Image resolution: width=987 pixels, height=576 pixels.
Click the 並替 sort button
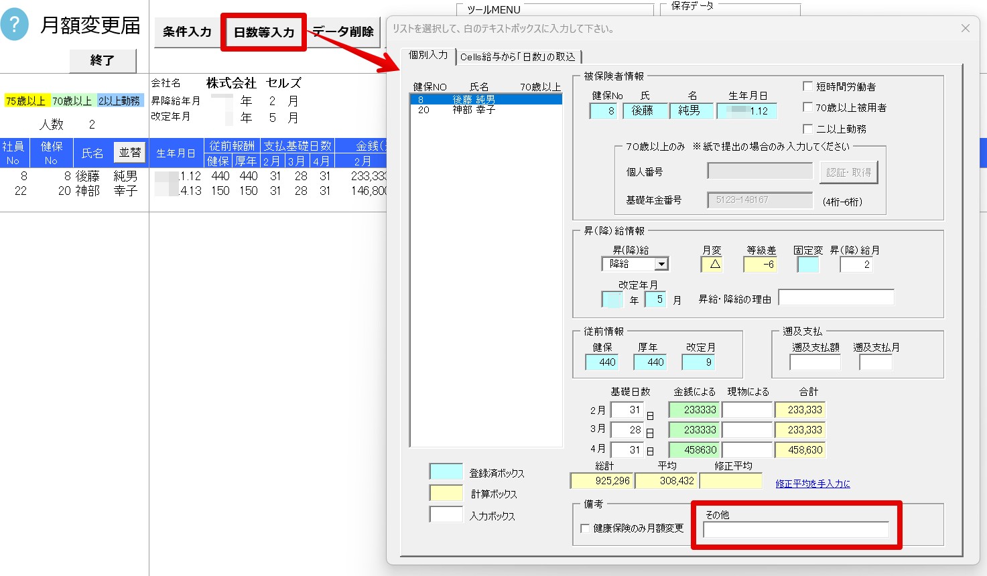[130, 153]
